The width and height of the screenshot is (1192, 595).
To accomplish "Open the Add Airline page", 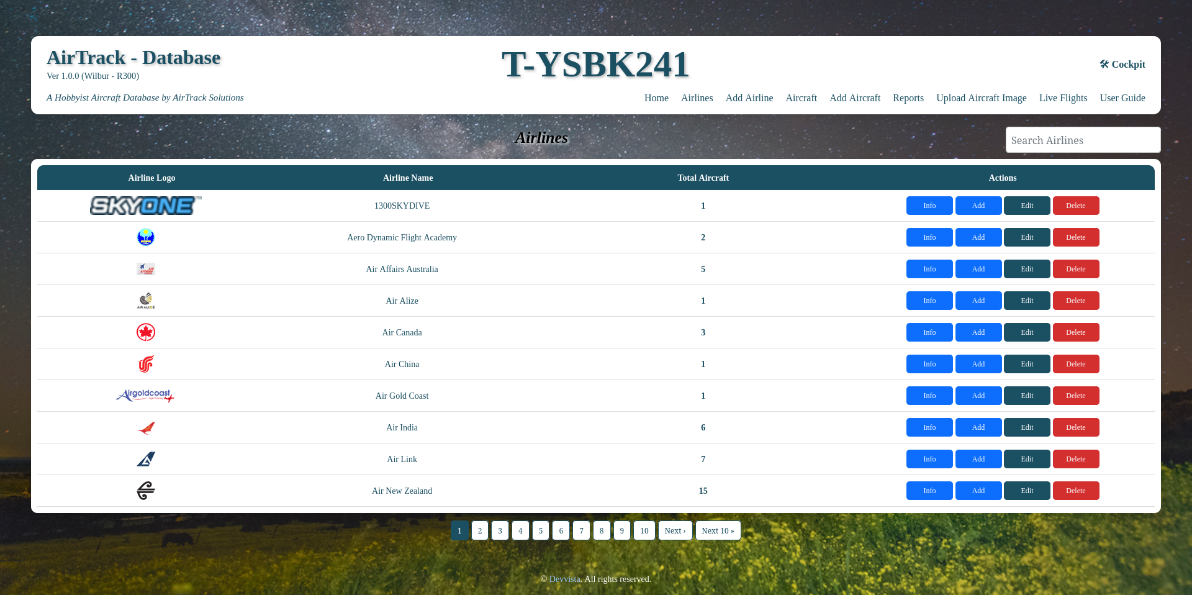I will point(749,98).
